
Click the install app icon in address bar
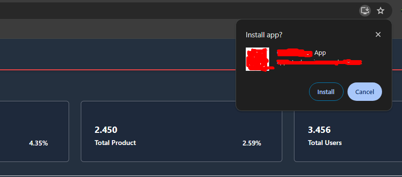pyautogui.click(x=365, y=11)
